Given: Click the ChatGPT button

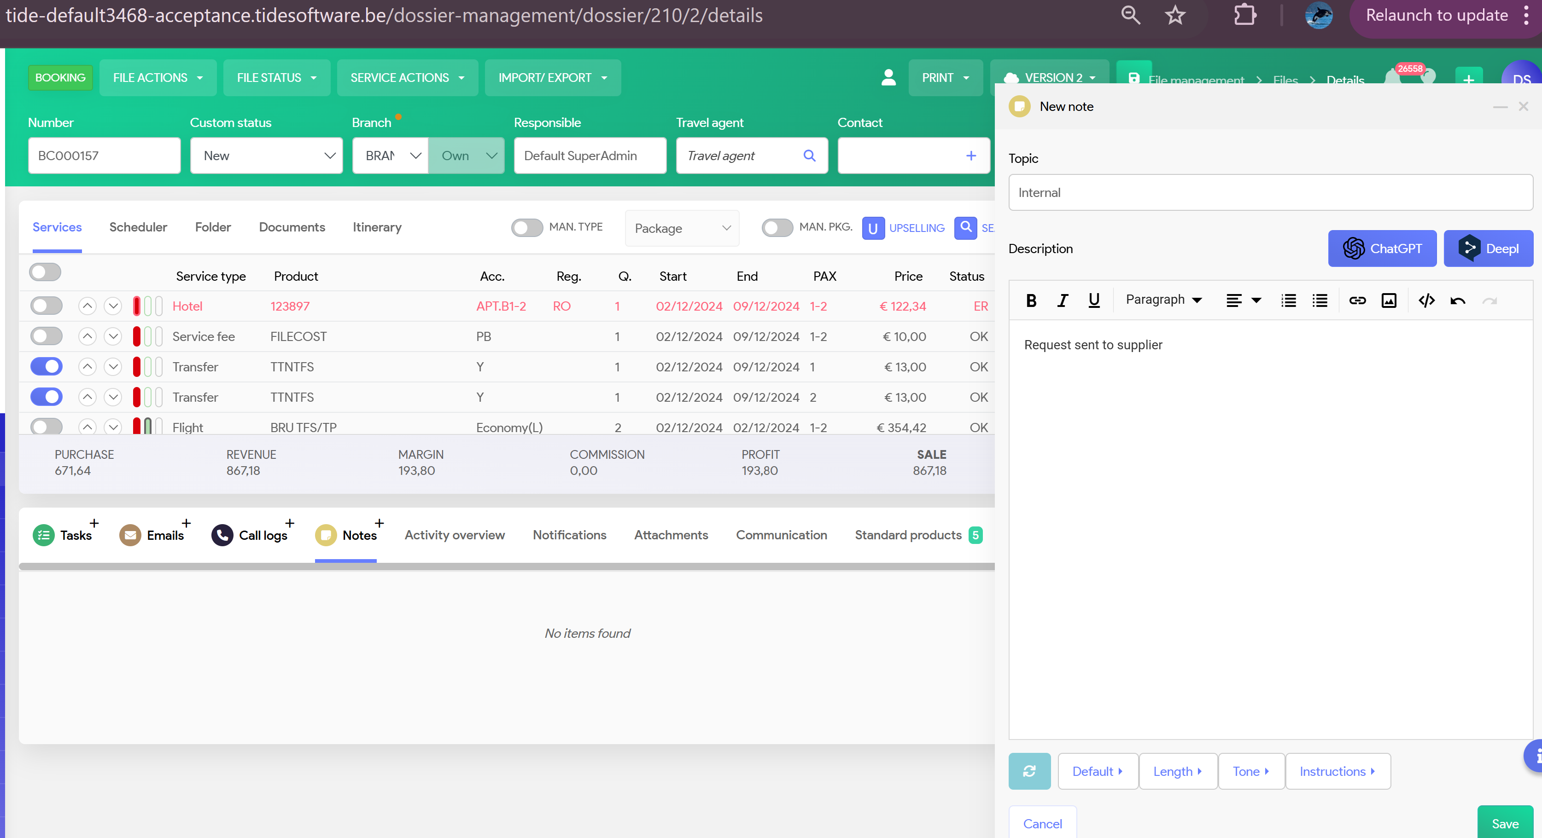Looking at the screenshot, I should tap(1382, 248).
